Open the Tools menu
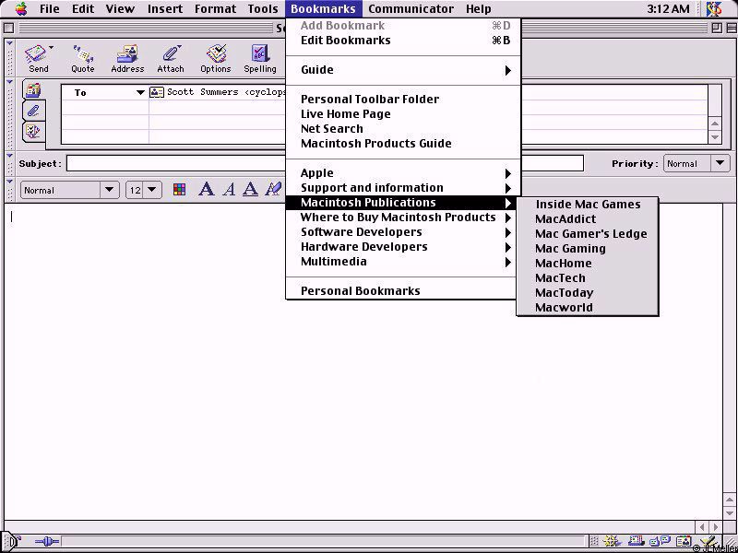The image size is (738, 553). [263, 9]
